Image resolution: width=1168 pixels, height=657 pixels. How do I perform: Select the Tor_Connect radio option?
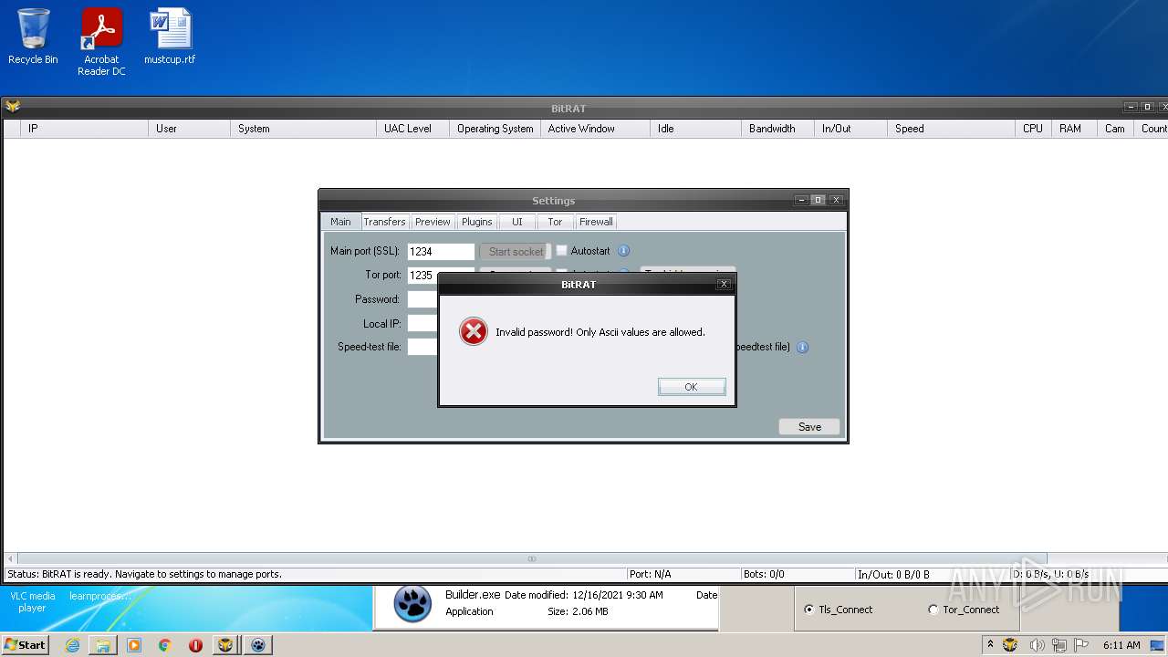click(x=933, y=610)
